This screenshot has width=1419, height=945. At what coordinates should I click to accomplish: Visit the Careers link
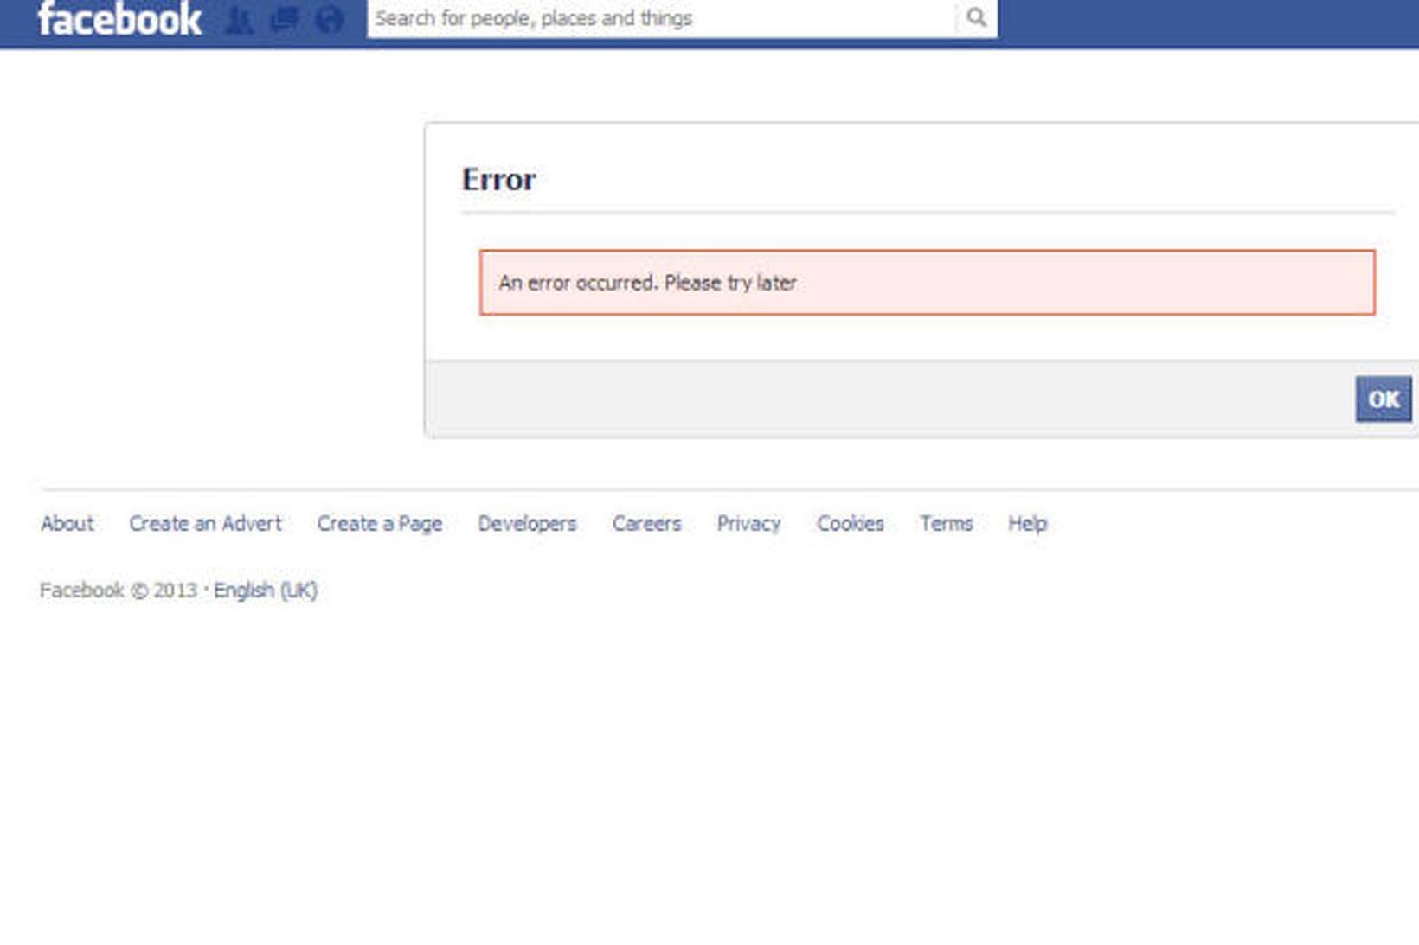click(x=646, y=524)
